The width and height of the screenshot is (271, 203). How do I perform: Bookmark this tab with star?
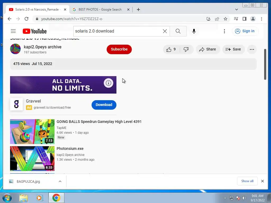tap(225, 19)
